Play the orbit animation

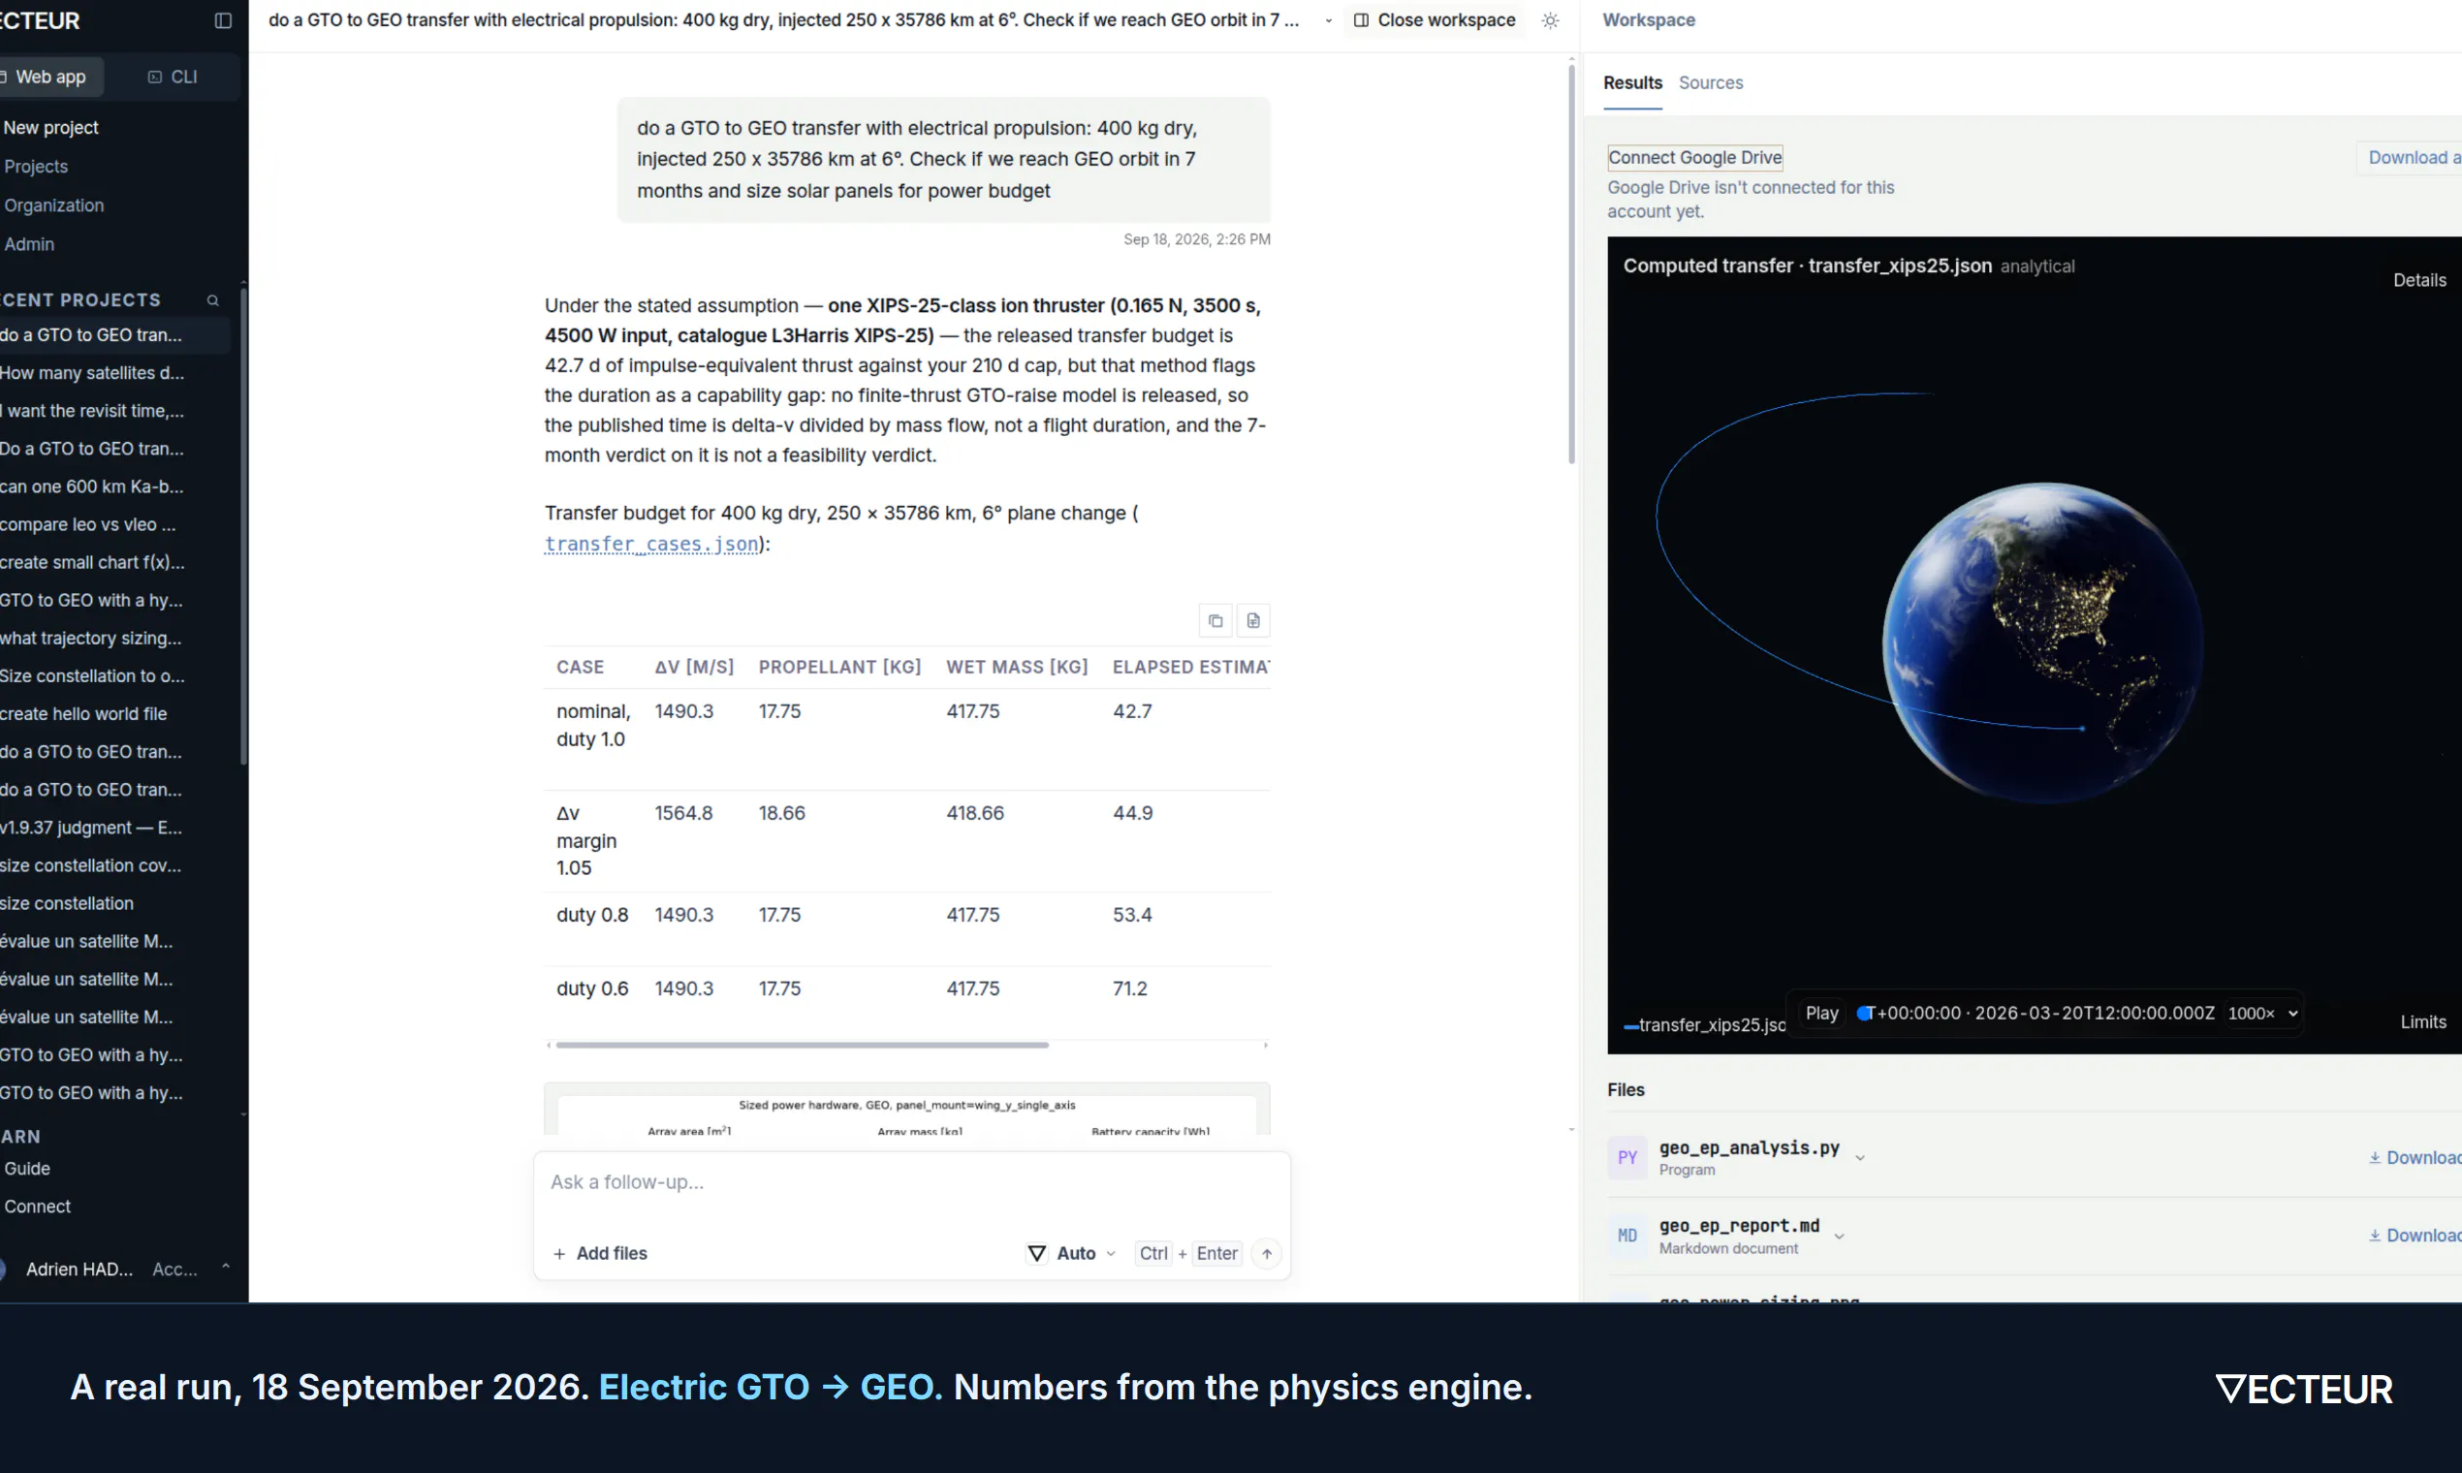pyautogui.click(x=1820, y=1013)
